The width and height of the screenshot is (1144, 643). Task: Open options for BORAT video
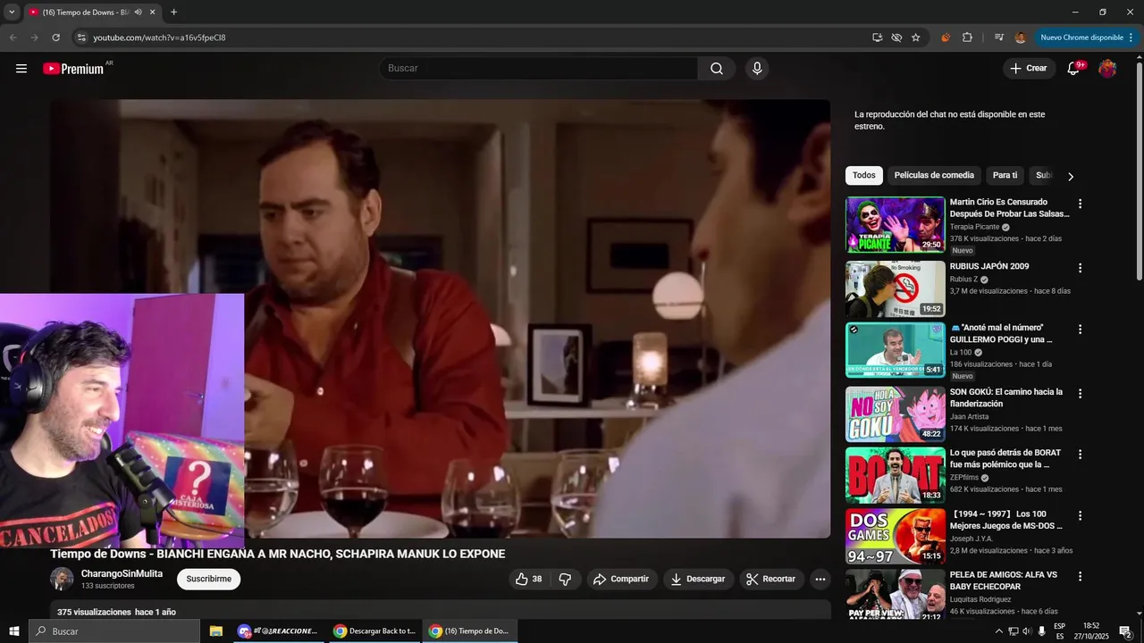[1080, 454]
